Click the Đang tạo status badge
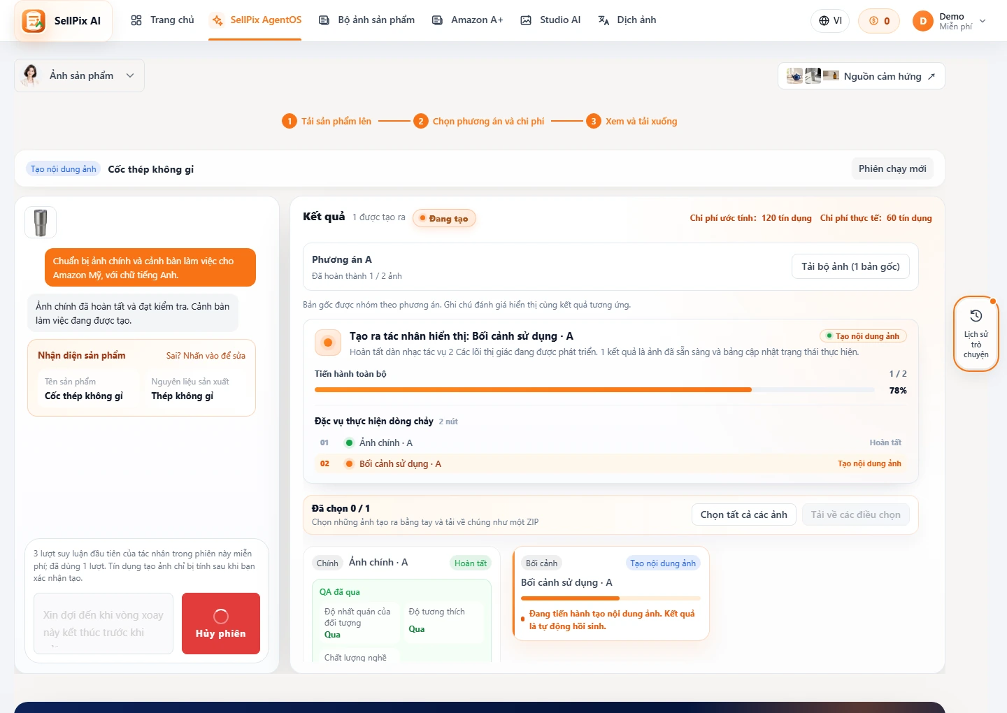 pyautogui.click(x=444, y=218)
